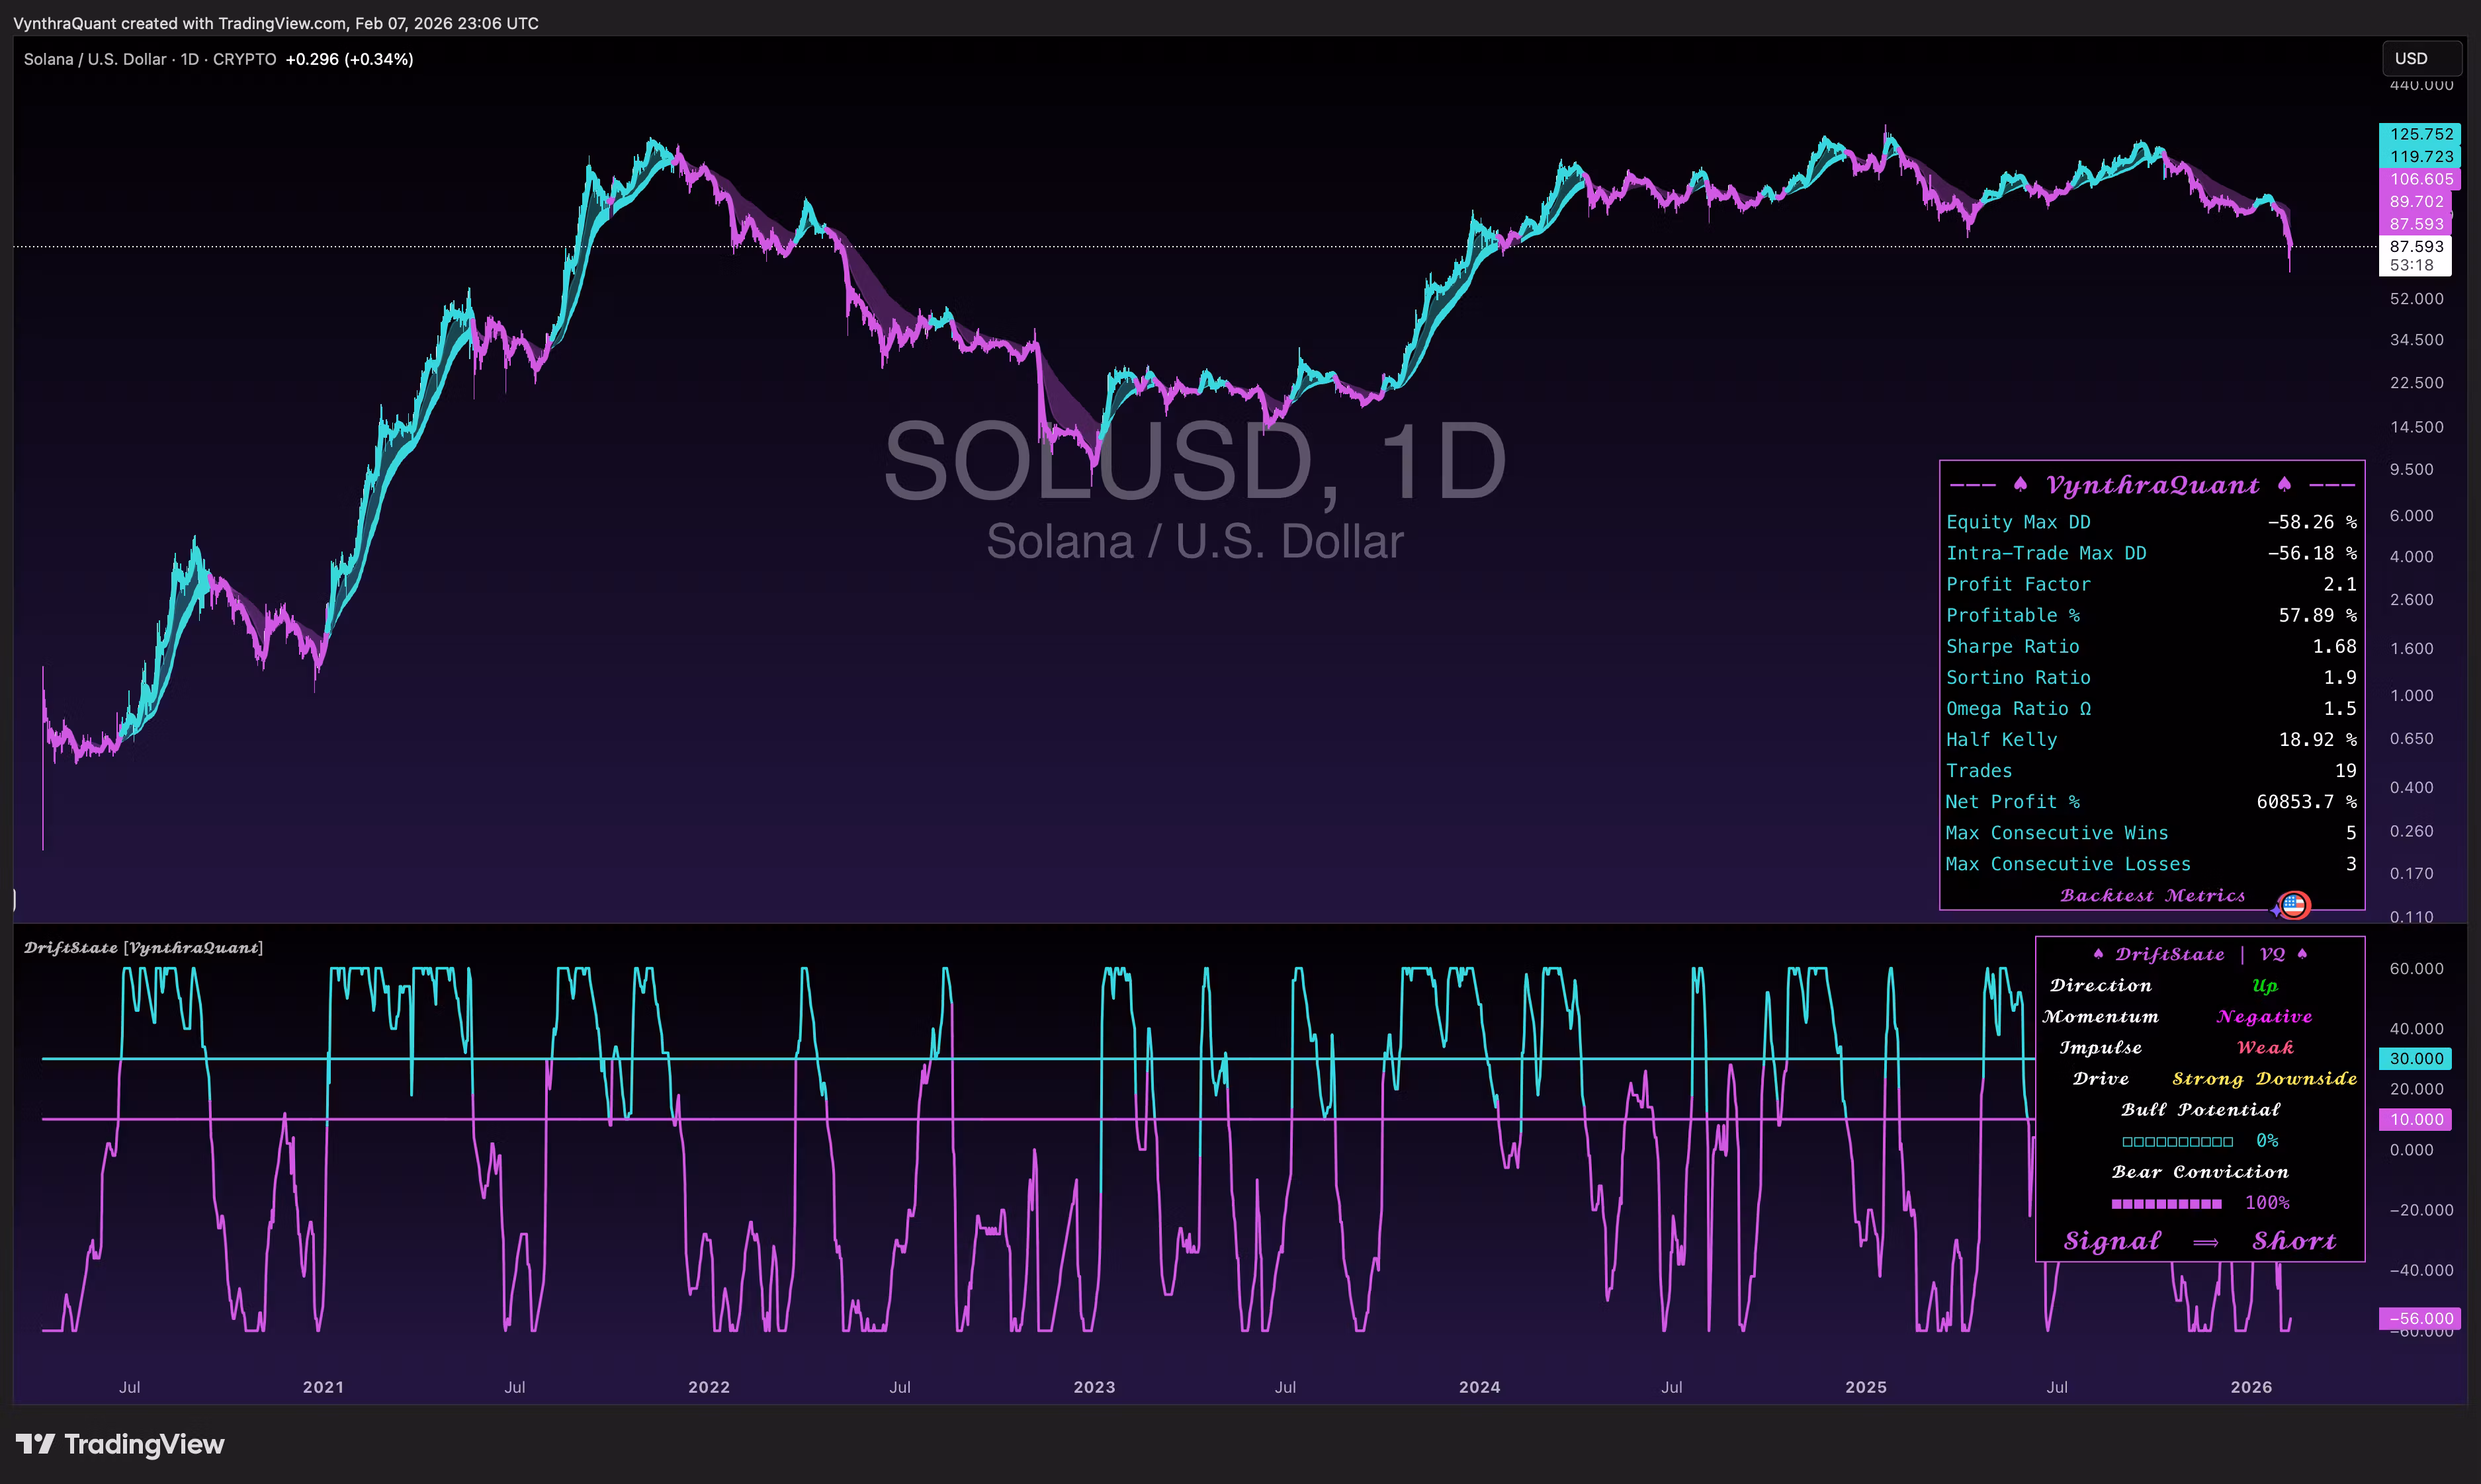
Task: Click the -56.000 oscillator value label
Action: coord(2419,1318)
